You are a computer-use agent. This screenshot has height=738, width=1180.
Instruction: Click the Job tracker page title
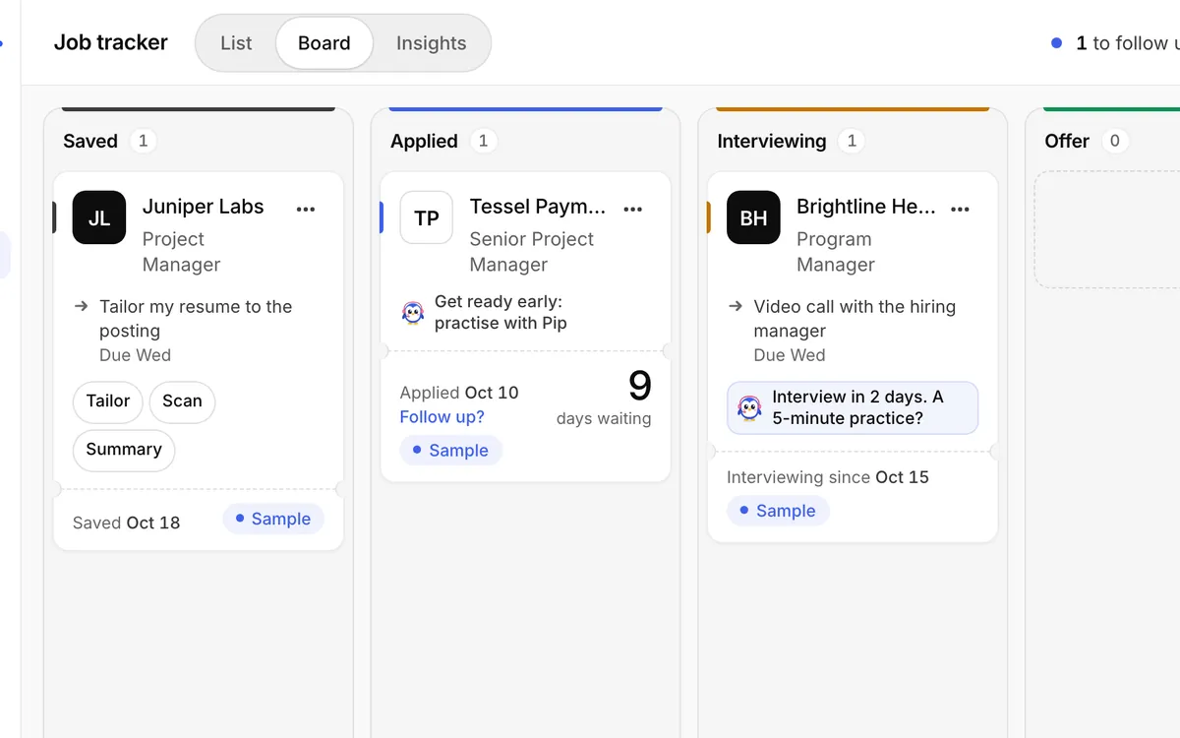click(111, 42)
